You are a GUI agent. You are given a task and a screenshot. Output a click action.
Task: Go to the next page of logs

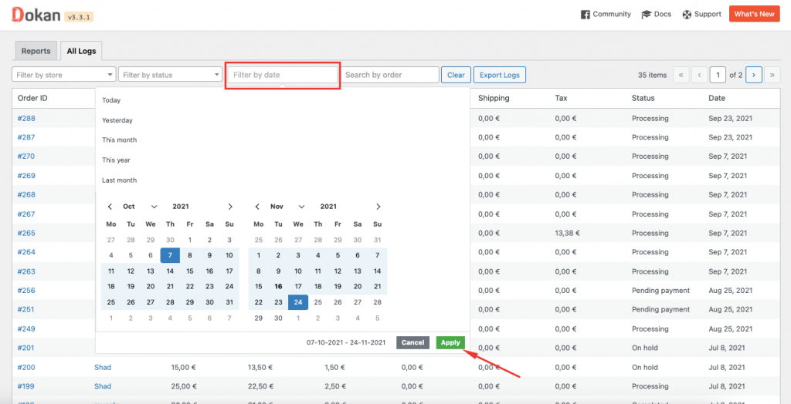tap(754, 75)
